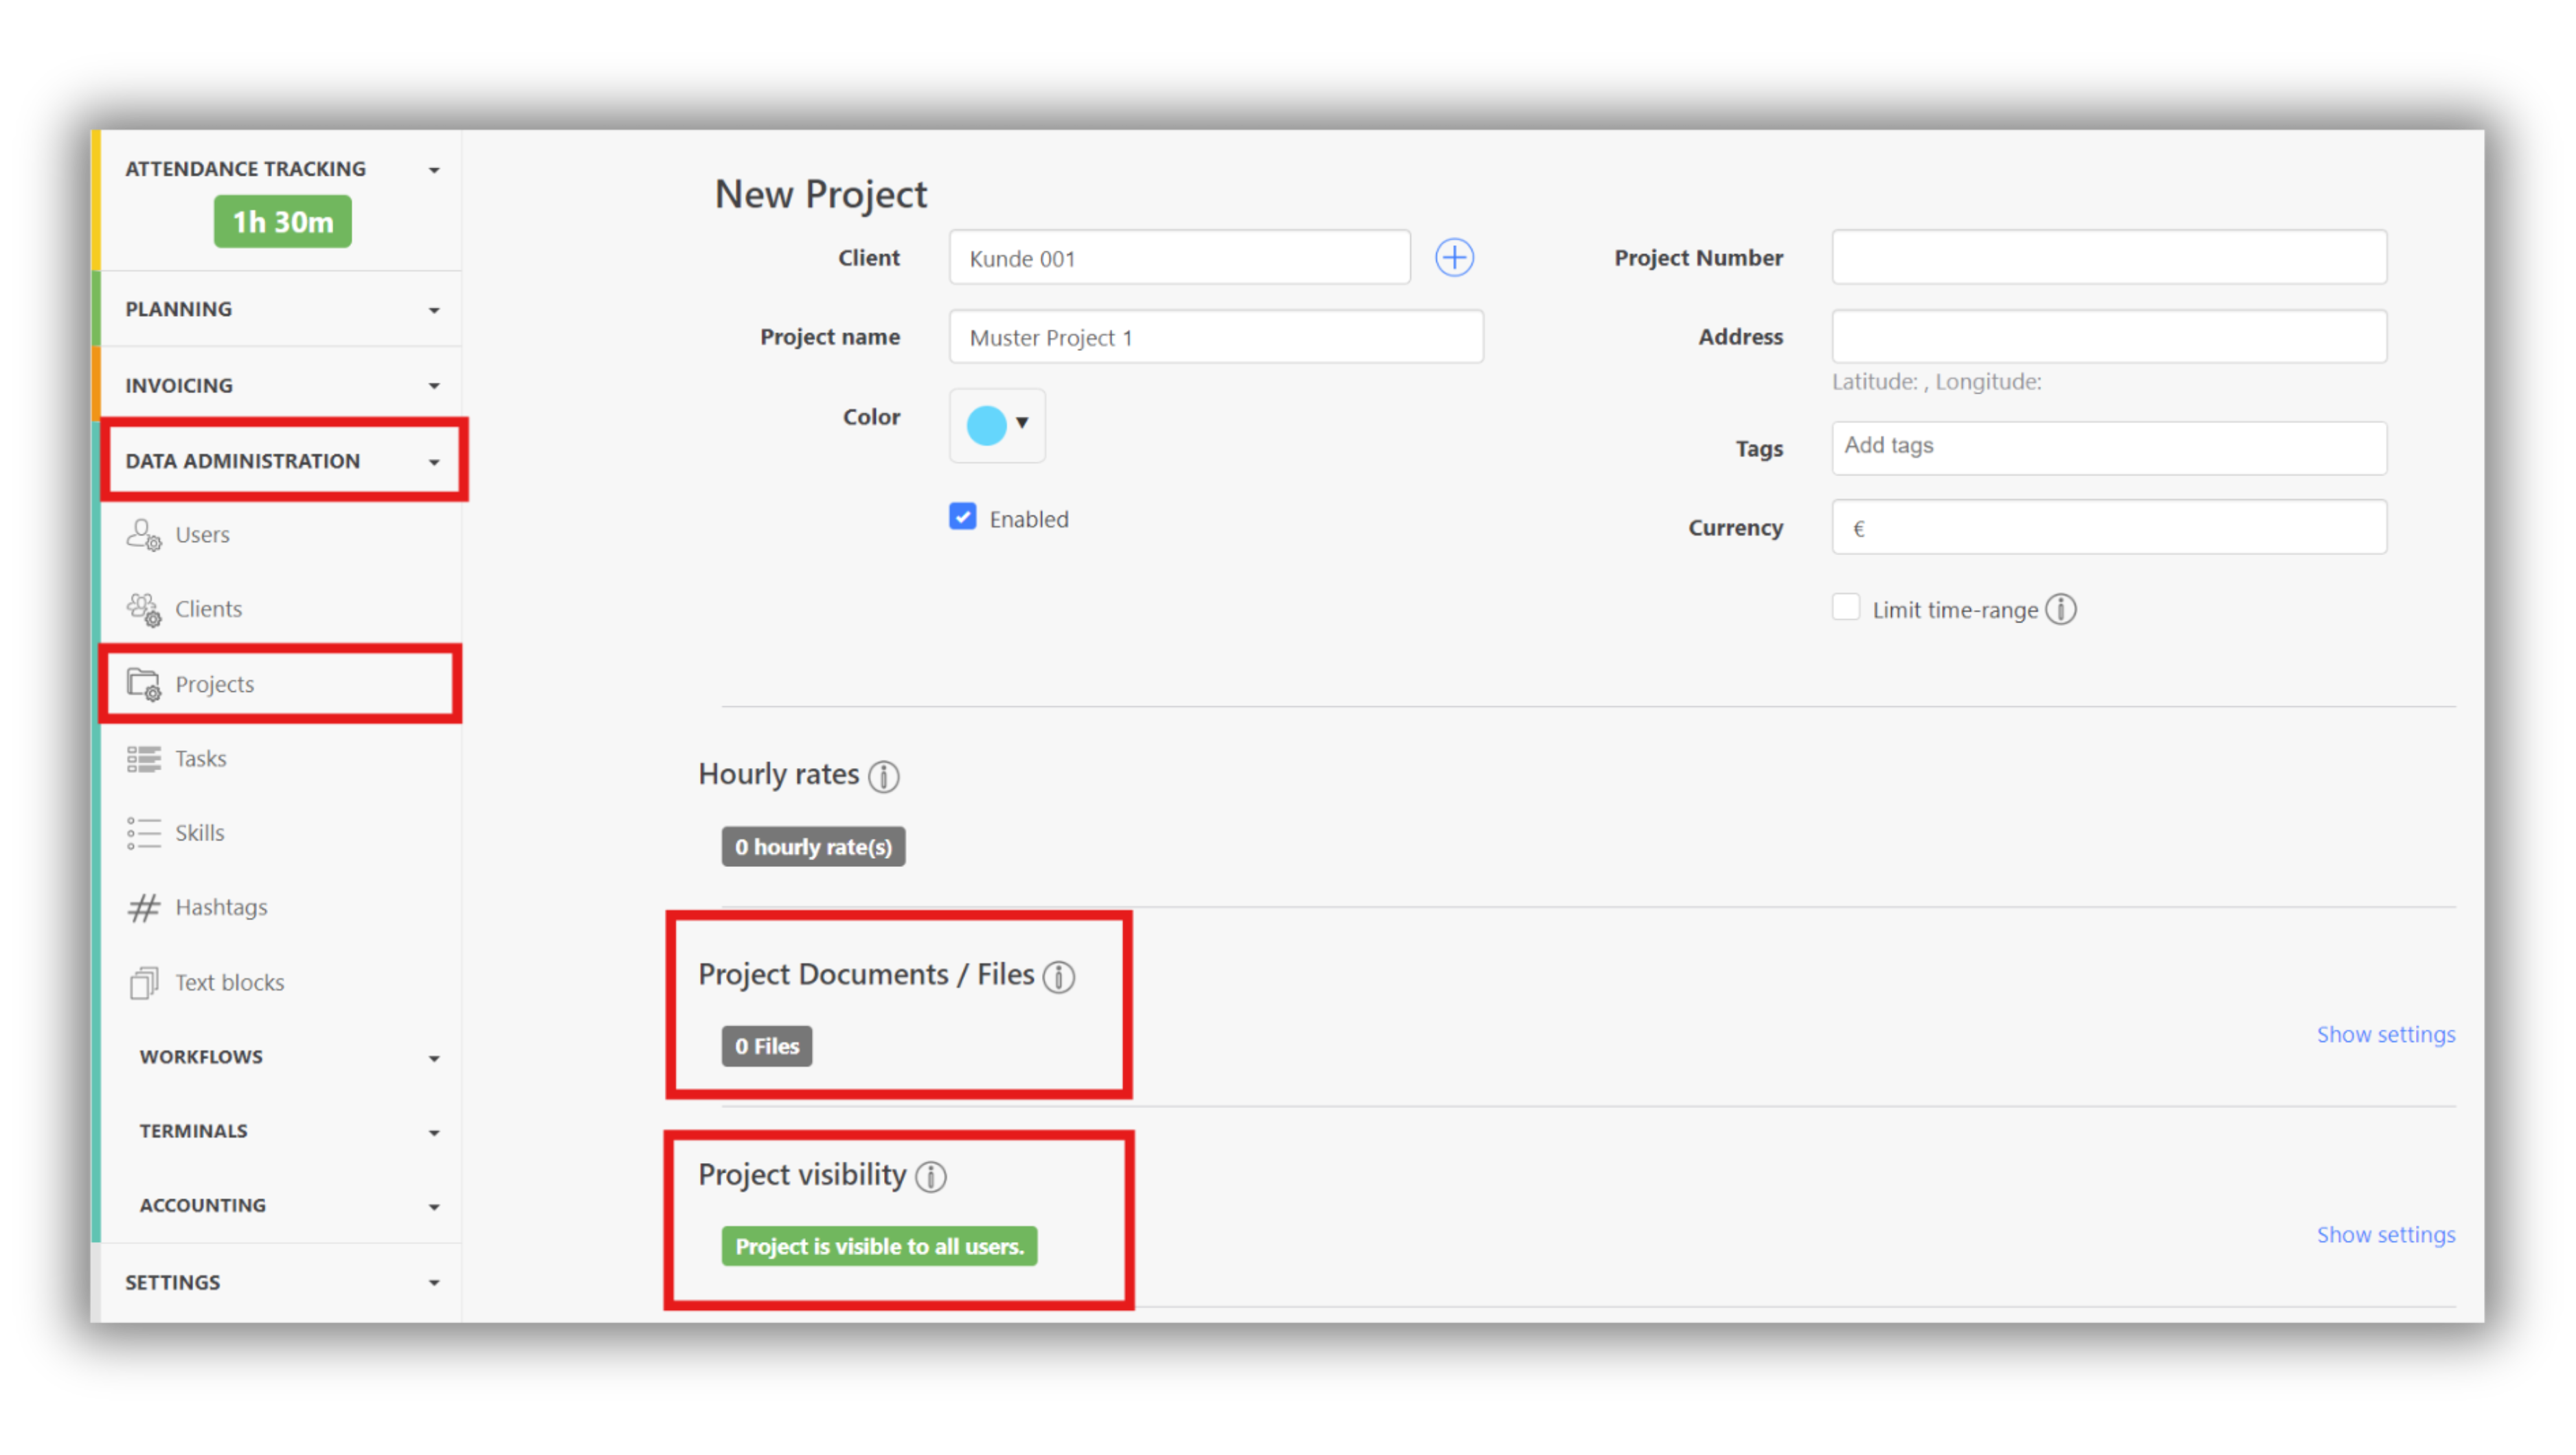Show settings for Project Documents / Files
Screen dimensions: 2576x1455
pyautogui.click(x=2386, y=1034)
